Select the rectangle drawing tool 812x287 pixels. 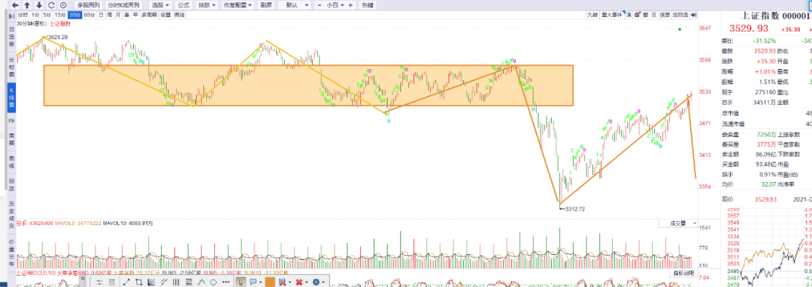138,282
